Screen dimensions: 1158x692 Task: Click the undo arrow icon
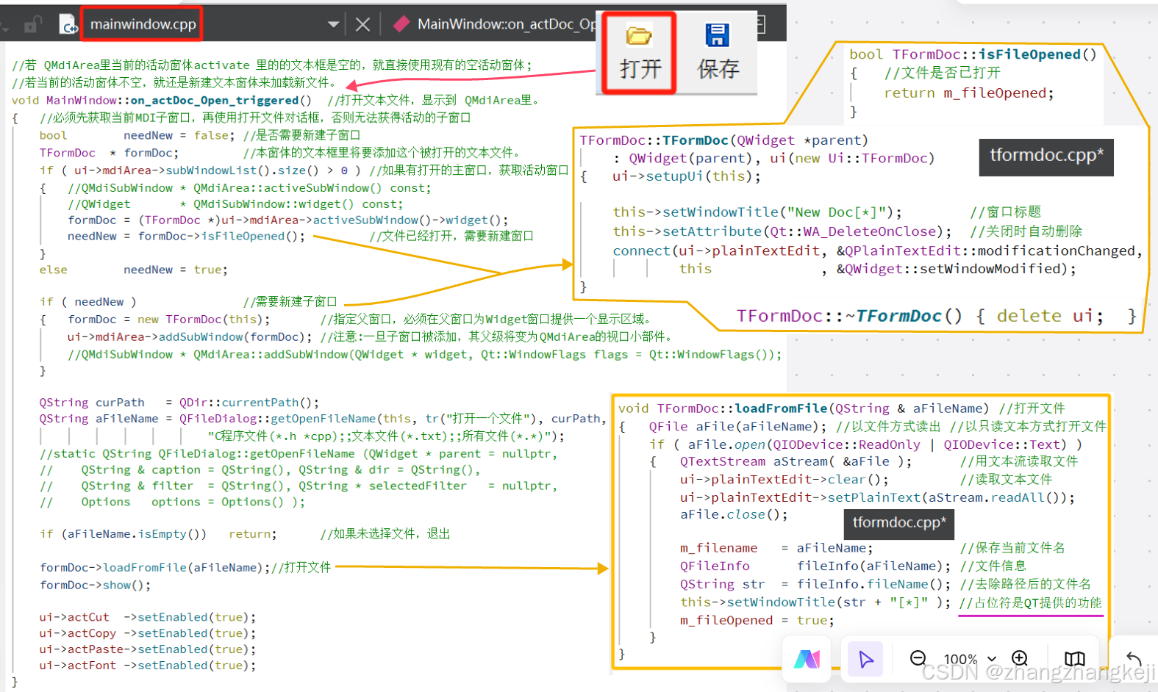1134,659
